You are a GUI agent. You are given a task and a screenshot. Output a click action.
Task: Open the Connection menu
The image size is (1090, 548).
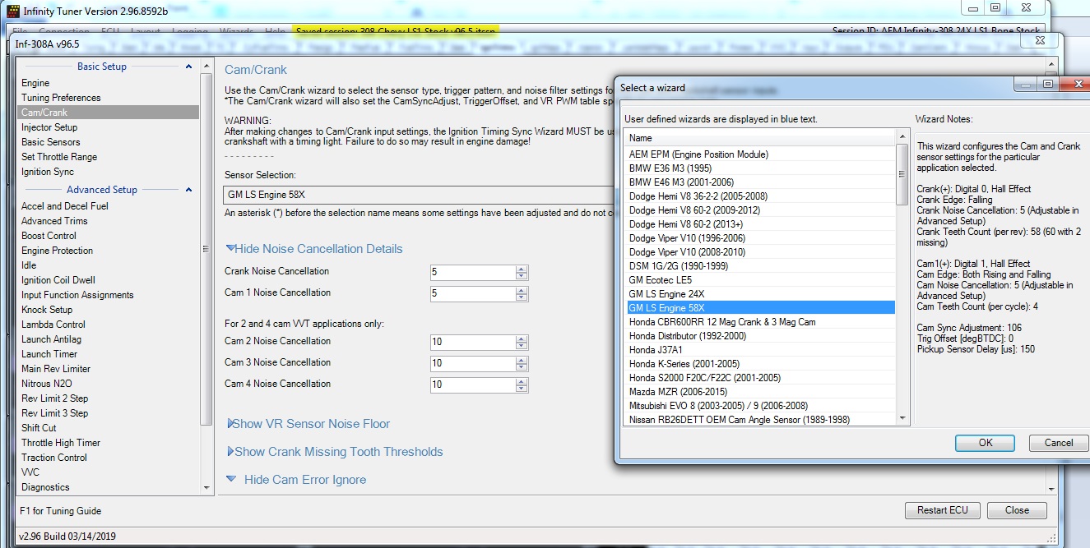[x=64, y=31]
